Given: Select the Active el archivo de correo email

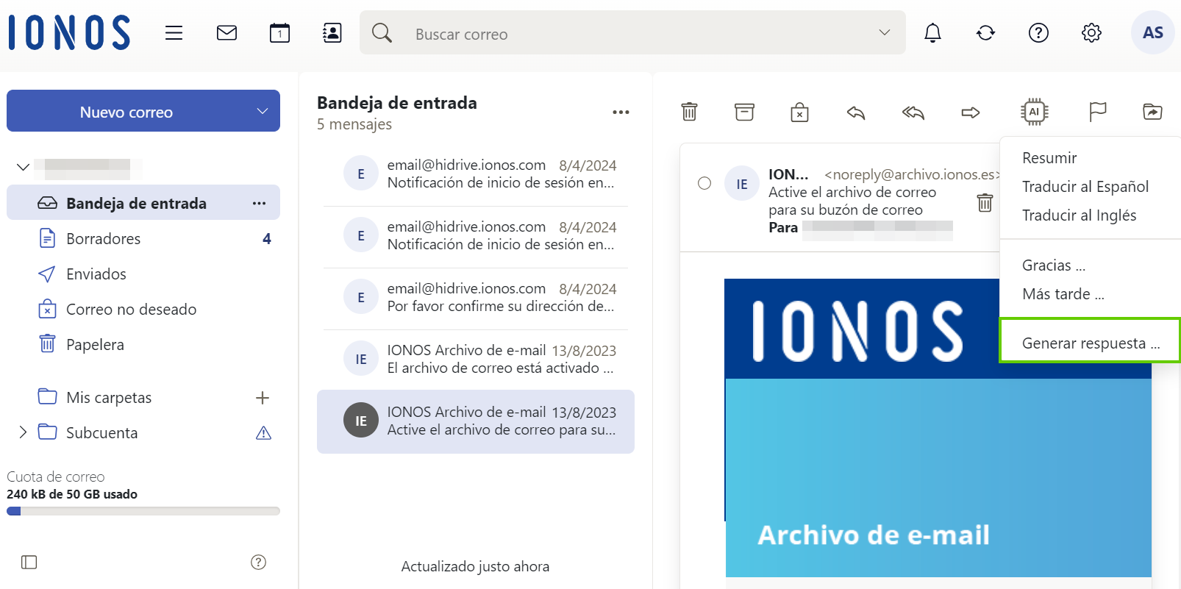Looking at the screenshot, I should (476, 421).
